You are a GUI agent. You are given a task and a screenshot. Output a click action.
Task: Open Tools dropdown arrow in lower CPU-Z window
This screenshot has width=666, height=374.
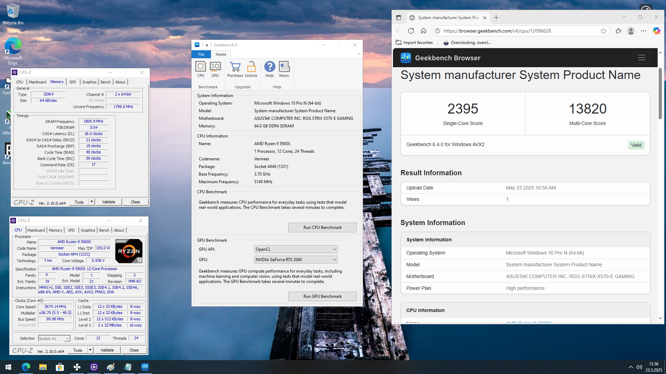click(91, 350)
